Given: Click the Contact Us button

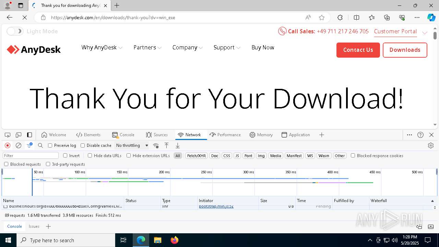Looking at the screenshot, I should tap(358, 50).
